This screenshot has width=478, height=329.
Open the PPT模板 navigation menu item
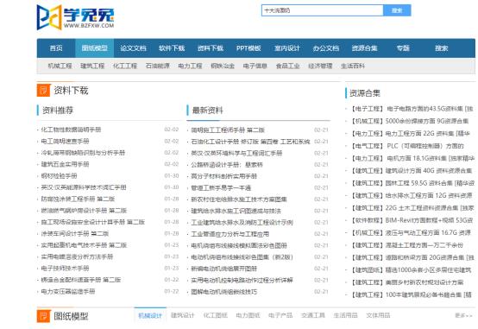coord(248,47)
